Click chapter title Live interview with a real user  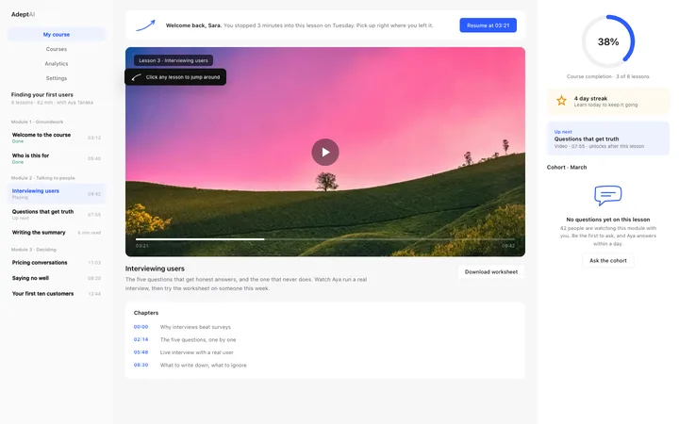click(x=196, y=352)
